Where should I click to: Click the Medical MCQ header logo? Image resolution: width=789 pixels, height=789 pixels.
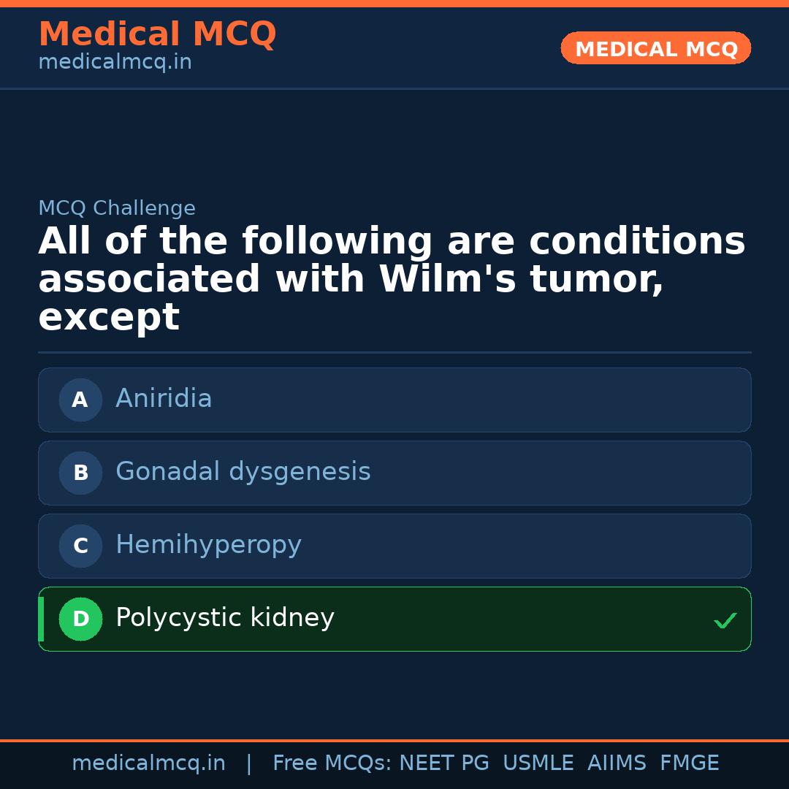tap(157, 34)
